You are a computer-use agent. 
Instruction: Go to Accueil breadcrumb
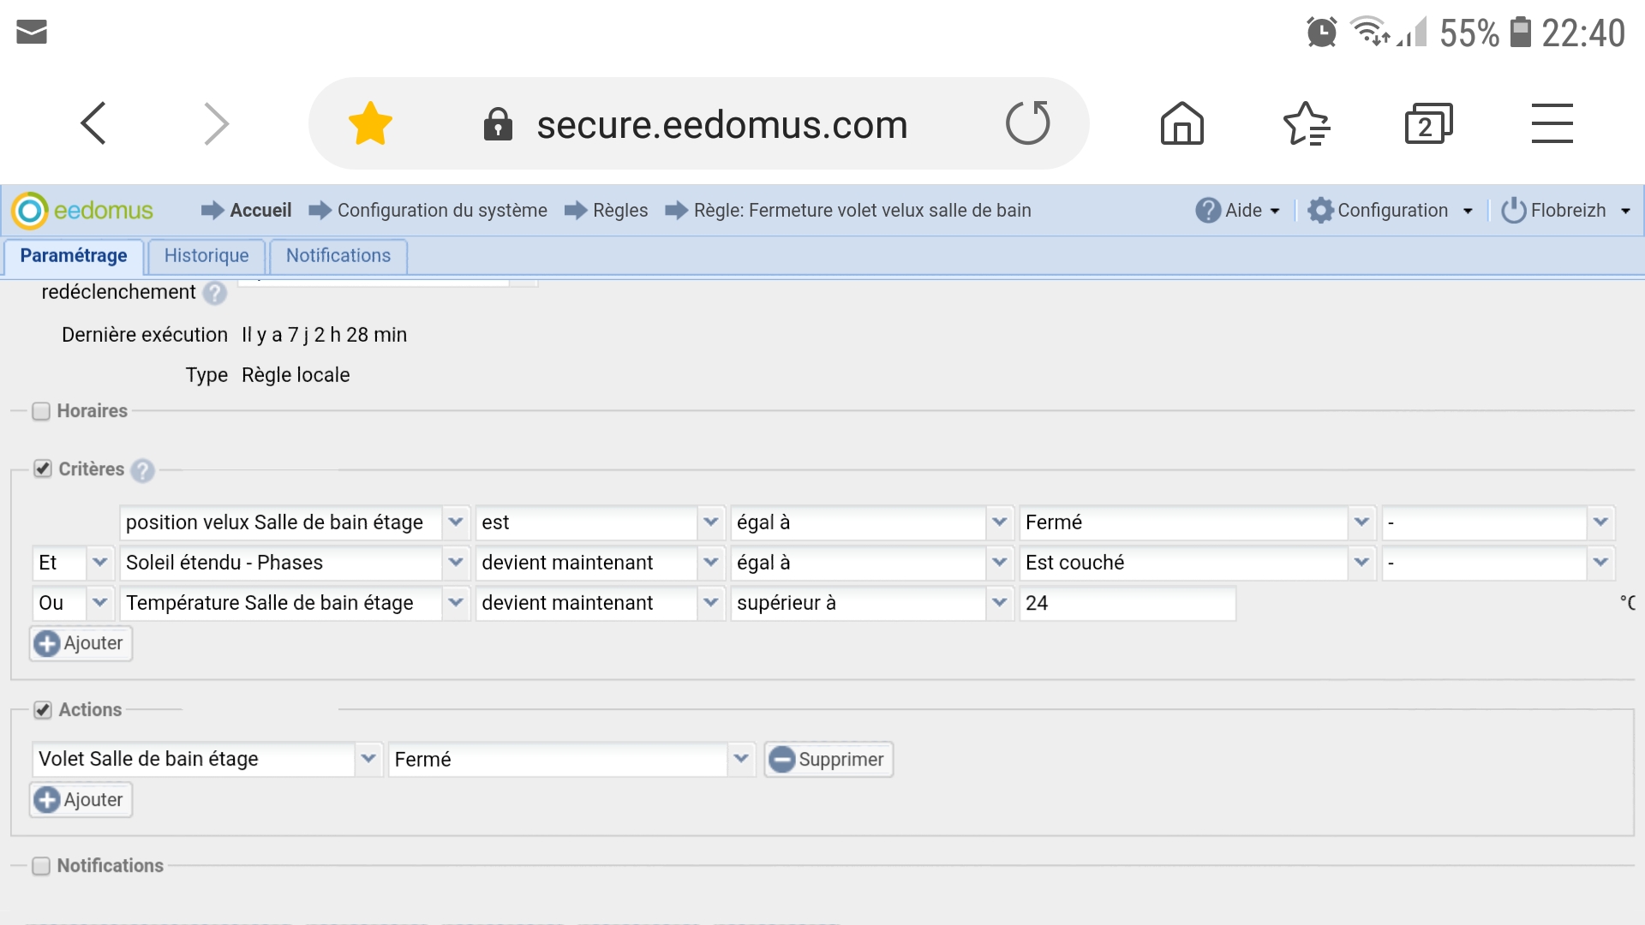(x=260, y=211)
